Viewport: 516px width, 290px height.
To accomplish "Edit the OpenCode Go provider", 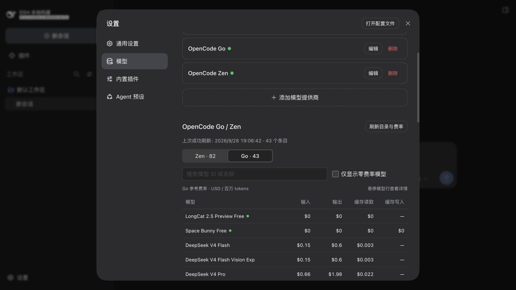I will coord(373,49).
